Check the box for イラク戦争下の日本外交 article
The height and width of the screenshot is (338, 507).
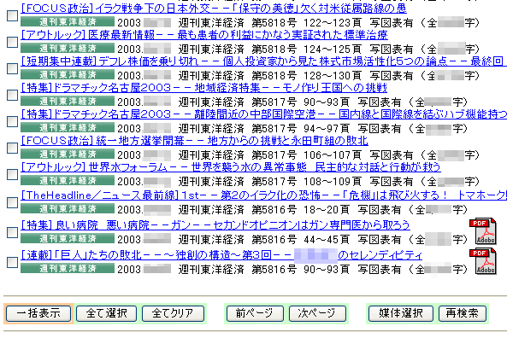click(x=12, y=15)
